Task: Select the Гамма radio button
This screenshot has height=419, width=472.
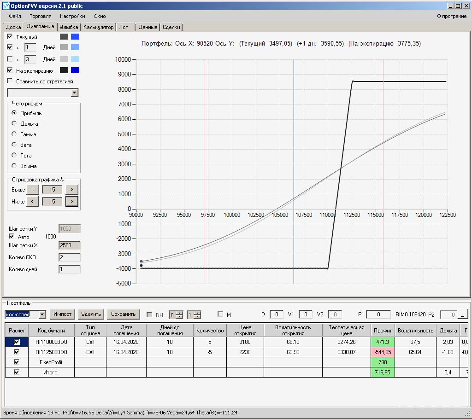Action: (x=14, y=134)
